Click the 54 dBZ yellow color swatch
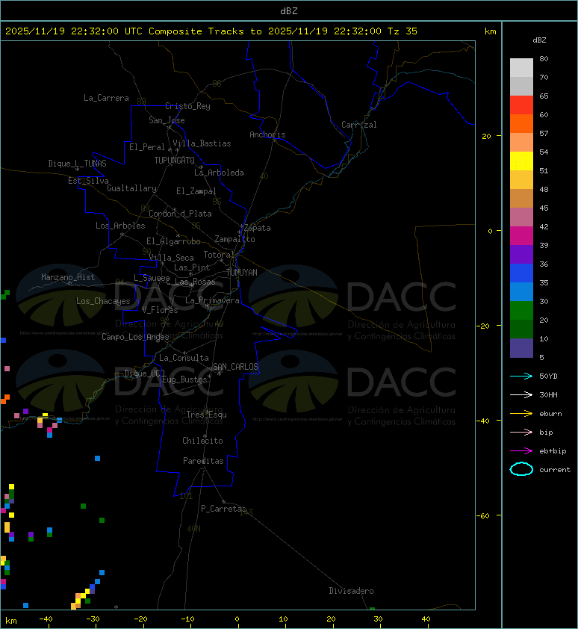Viewport: 578px width, 629px height. tap(521, 161)
